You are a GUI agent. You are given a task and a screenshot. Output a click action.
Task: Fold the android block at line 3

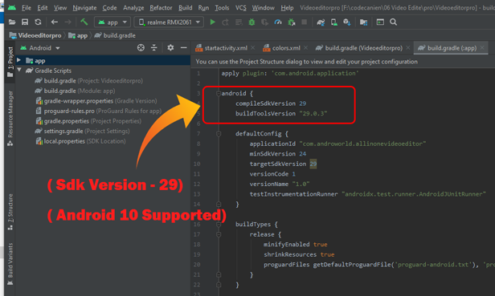coord(218,93)
